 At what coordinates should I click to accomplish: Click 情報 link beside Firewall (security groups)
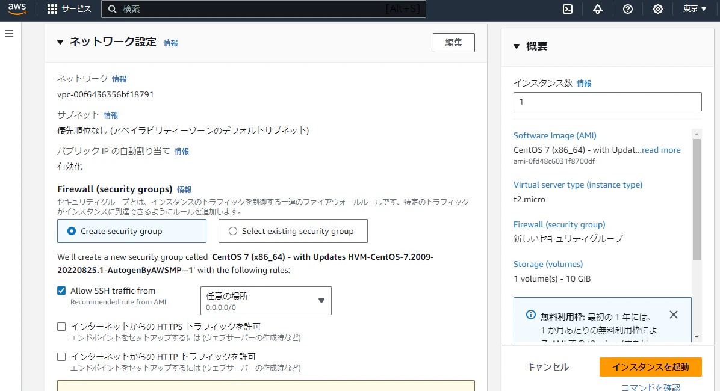coord(185,189)
